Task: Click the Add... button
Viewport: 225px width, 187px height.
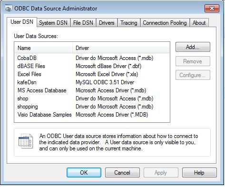Action: coord(193,47)
